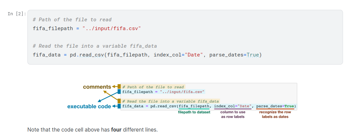Click the "column to use as row labels" caption
This screenshot has width=344, height=139.
(x=233, y=114)
